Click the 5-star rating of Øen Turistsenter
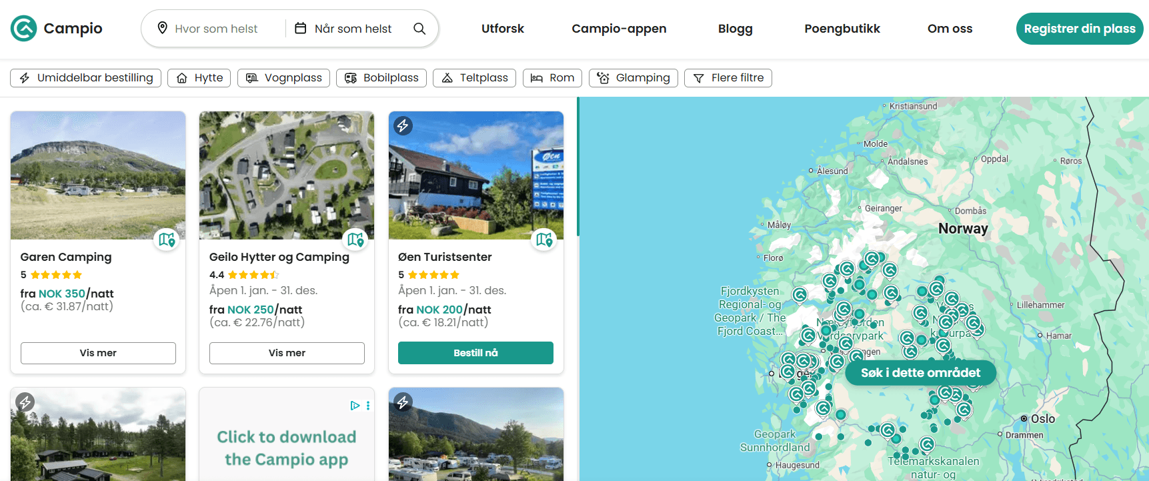Image resolution: width=1149 pixels, height=481 pixels. click(x=429, y=275)
